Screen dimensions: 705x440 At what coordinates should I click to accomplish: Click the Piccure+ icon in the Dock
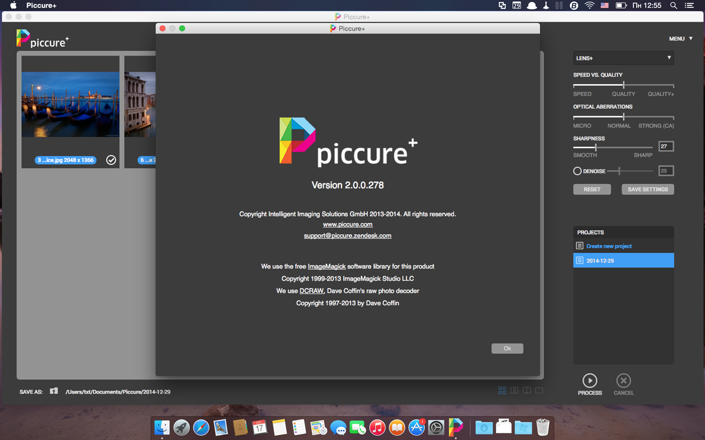pyautogui.click(x=456, y=428)
